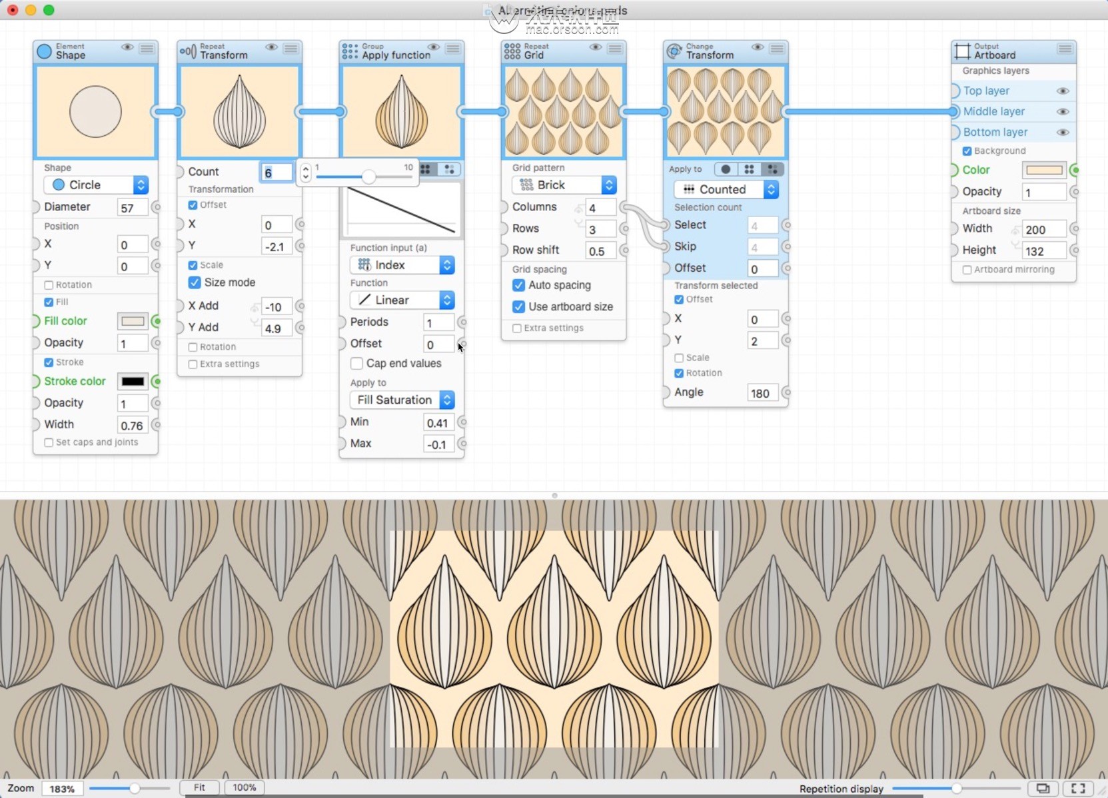Click the Group Apply function node icon
The image size is (1108, 798).
(350, 51)
